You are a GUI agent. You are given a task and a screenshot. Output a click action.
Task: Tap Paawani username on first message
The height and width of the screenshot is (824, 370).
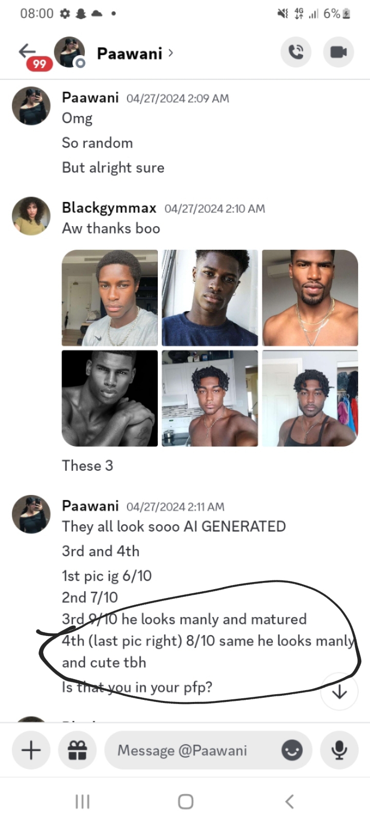tap(90, 97)
